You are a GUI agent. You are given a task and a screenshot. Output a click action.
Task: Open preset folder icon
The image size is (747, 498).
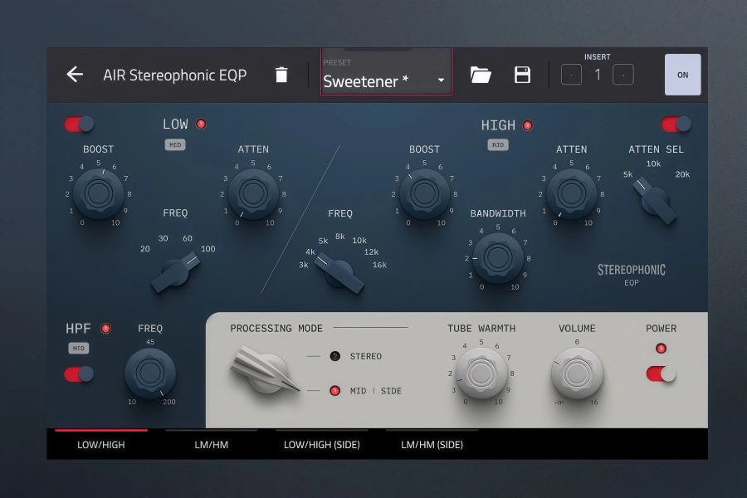point(481,75)
